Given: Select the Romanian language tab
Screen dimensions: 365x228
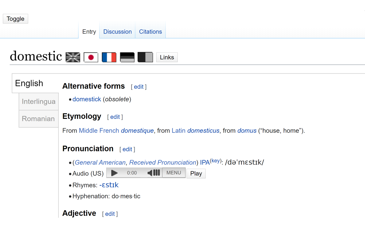Looking at the screenshot, I should pyautogui.click(x=39, y=119).
